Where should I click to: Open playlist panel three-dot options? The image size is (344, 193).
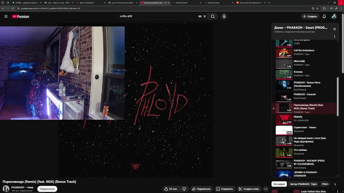(335, 36)
